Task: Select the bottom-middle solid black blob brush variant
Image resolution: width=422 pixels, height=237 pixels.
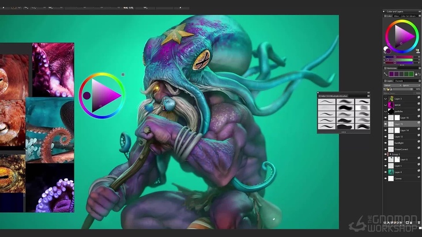Action: pos(345,127)
